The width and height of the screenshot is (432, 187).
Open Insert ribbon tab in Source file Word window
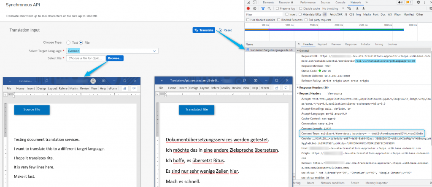[x=31, y=88]
